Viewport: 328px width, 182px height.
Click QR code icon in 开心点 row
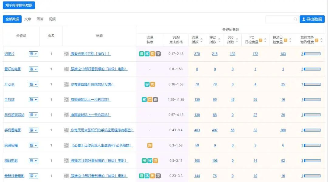[x=66, y=84]
